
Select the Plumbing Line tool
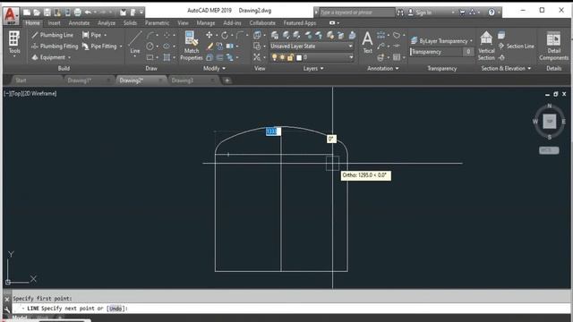click(52, 35)
